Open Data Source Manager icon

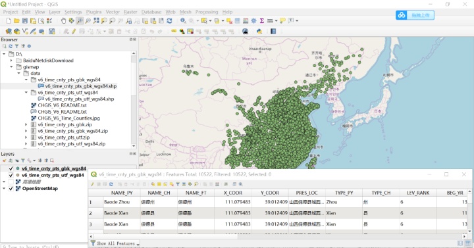[9, 32]
